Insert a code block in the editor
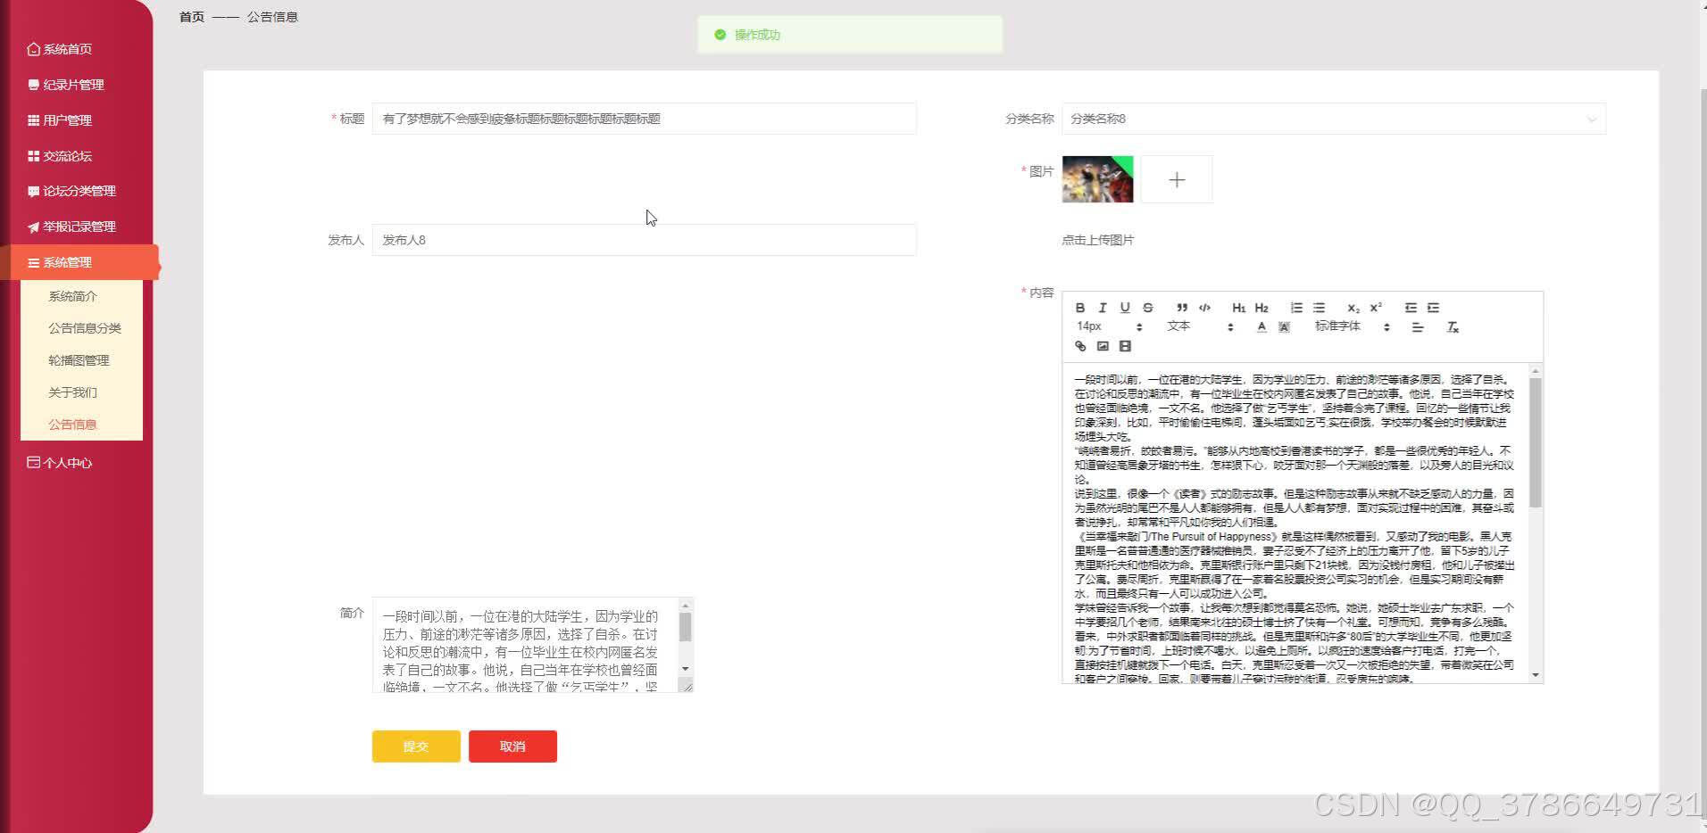 tap(1204, 308)
